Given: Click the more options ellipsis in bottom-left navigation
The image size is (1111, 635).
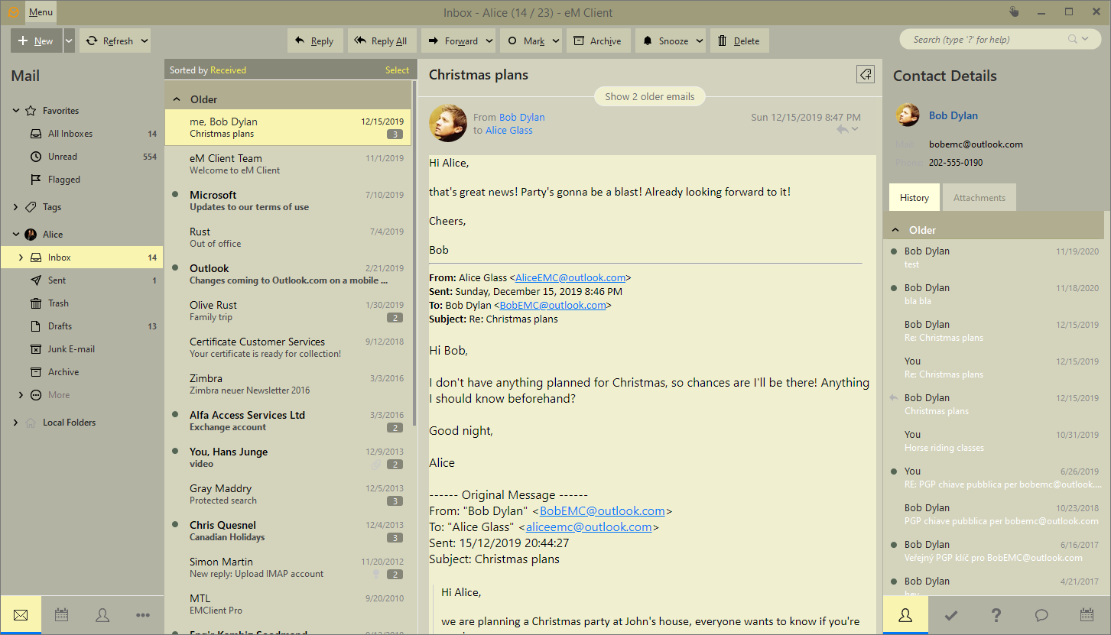Looking at the screenshot, I should pyautogui.click(x=143, y=615).
